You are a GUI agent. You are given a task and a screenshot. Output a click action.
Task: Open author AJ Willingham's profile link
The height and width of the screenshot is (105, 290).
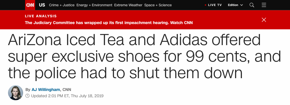46,90
